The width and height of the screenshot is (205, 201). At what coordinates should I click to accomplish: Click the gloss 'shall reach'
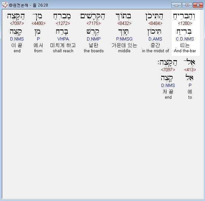point(63,51)
